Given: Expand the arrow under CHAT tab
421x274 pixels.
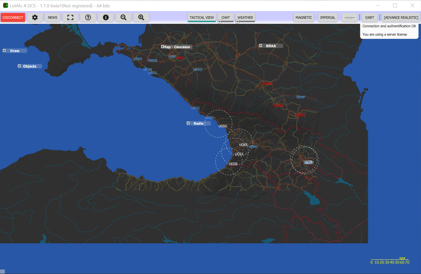Looking at the screenshot, I should [x=220, y=22].
